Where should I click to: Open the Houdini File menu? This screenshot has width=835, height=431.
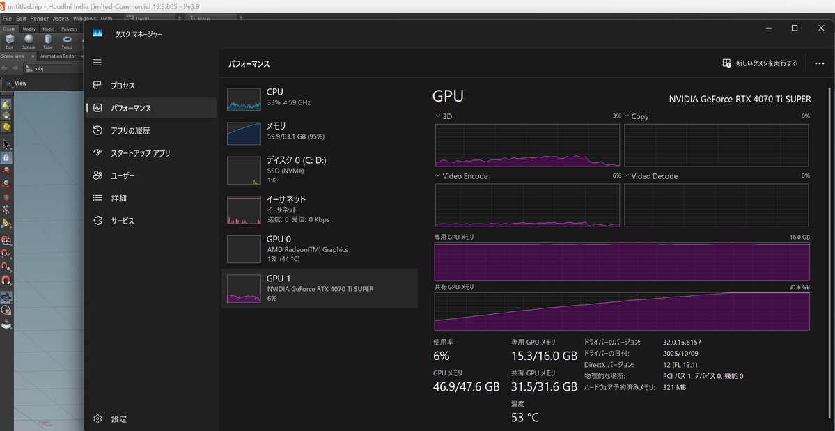pos(7,19)
